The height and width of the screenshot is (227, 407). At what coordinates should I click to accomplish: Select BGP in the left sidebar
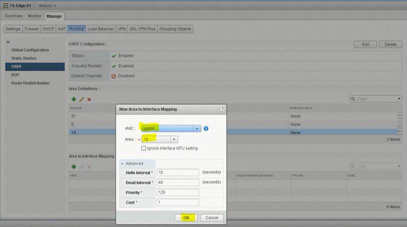(x=16, y=74)
